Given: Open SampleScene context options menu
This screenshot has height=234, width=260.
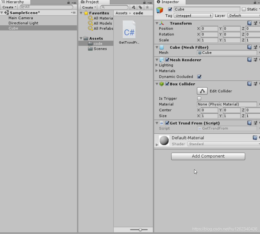Looking at the screenshot, I should pyautogui.click(x=73, y=13).
